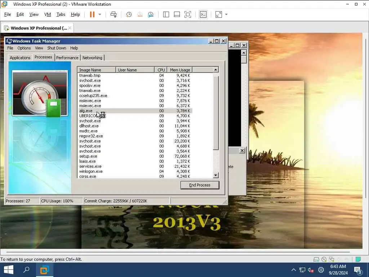Sort processes by Mem Usage column

(x=180, y=70)
